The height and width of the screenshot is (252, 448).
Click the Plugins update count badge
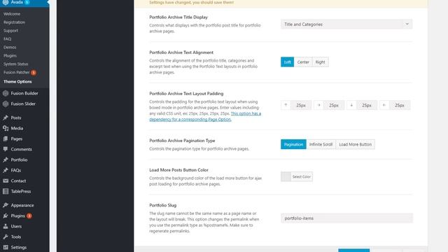(x=29, y=216)
